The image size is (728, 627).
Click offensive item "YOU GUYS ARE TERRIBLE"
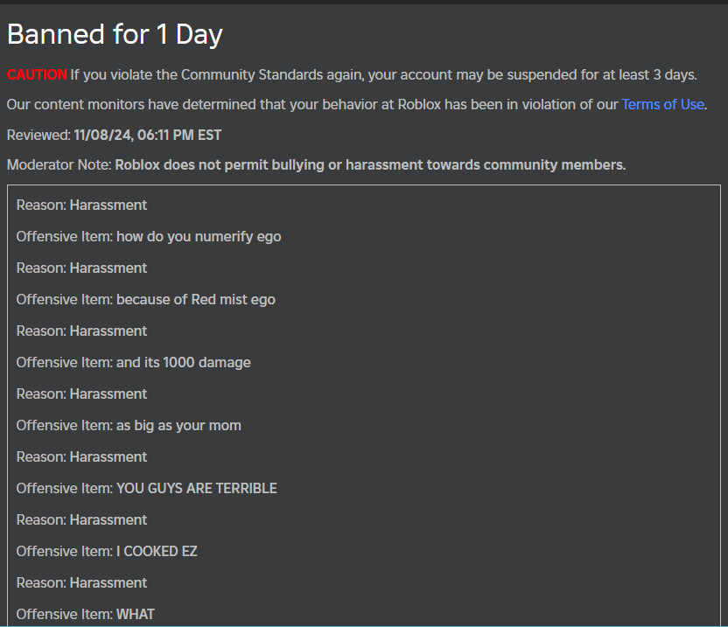point(196,488)
